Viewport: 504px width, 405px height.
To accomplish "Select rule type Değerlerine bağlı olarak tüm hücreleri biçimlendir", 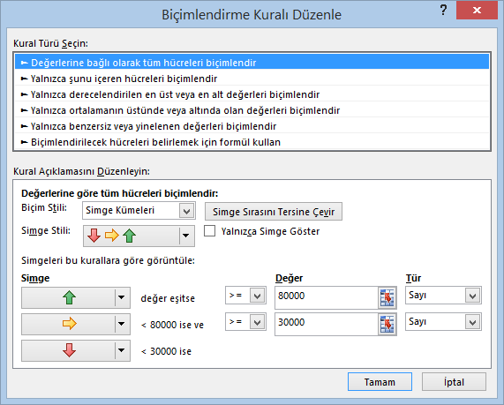I will coord(252,63).
